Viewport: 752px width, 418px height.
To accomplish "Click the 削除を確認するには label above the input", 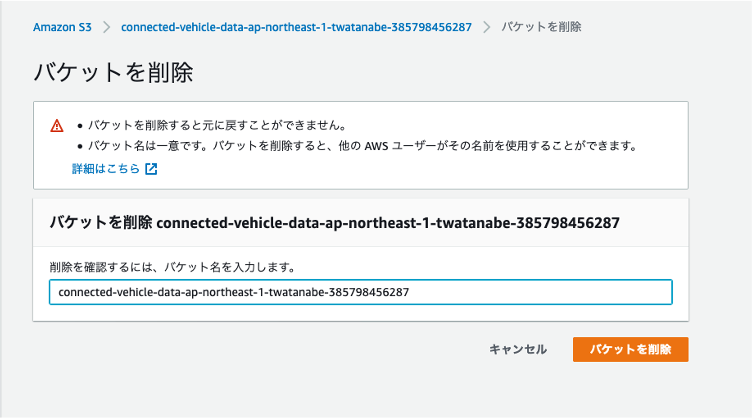I will point(172,267).
